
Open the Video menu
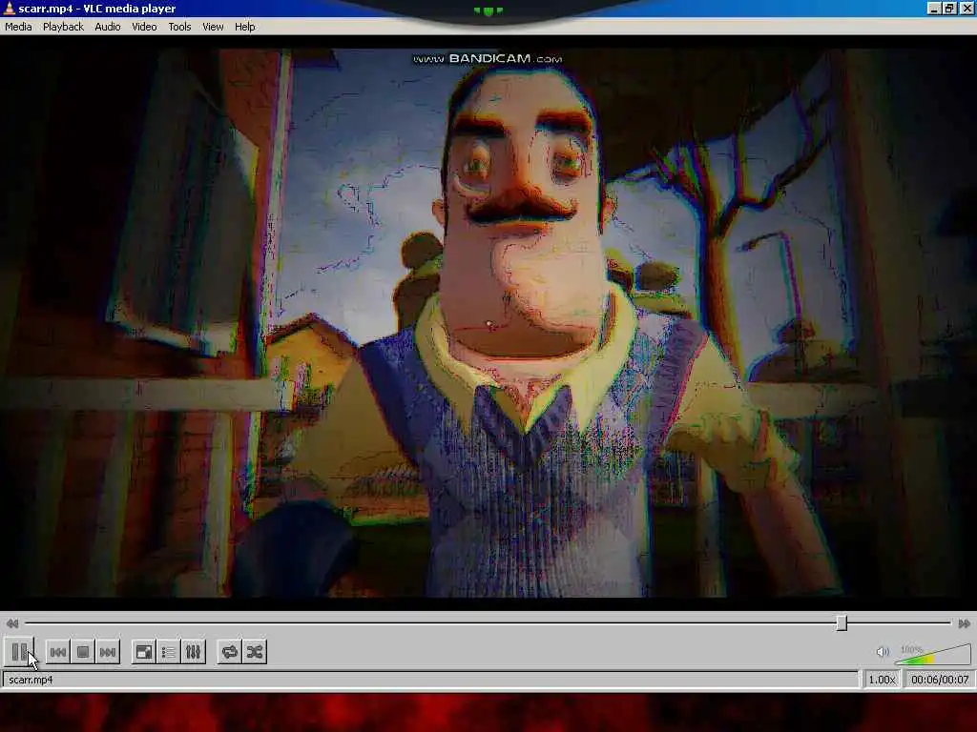[x=144, y=27]
